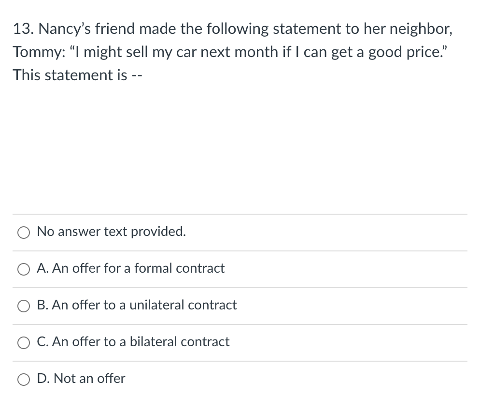Click answer text "An offer to a bilateral contract"
This screenshot has width=480, height=410.
tap(141, 342)
